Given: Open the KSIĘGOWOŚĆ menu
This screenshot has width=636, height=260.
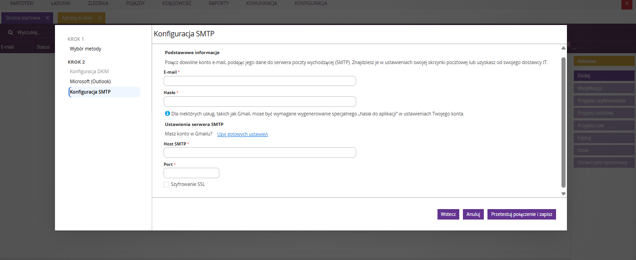Looking at the screenshot, I should tap(177, 3).
